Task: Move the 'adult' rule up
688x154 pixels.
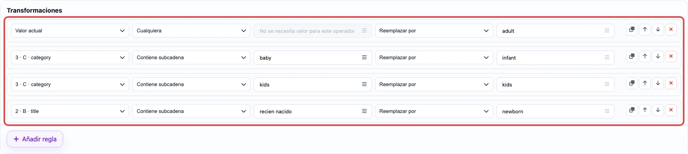Action: [x=645, y=30]
